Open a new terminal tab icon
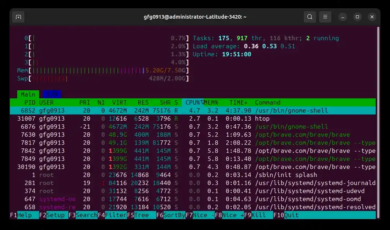This screenshot has width=390, height=230. [x=18, y=17]
